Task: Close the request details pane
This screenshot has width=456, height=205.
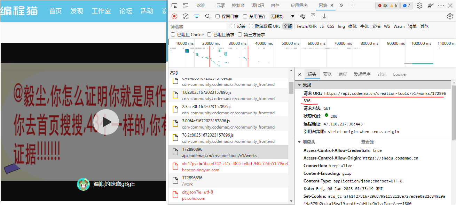Action: tap(300, 74)
